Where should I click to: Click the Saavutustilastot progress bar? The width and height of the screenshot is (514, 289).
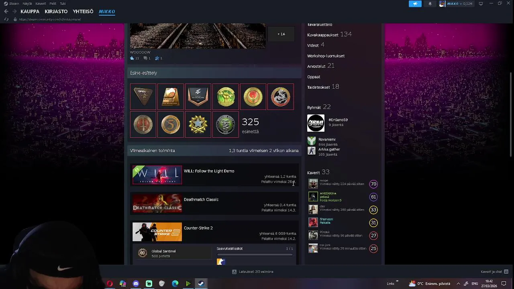pos(255,255)
